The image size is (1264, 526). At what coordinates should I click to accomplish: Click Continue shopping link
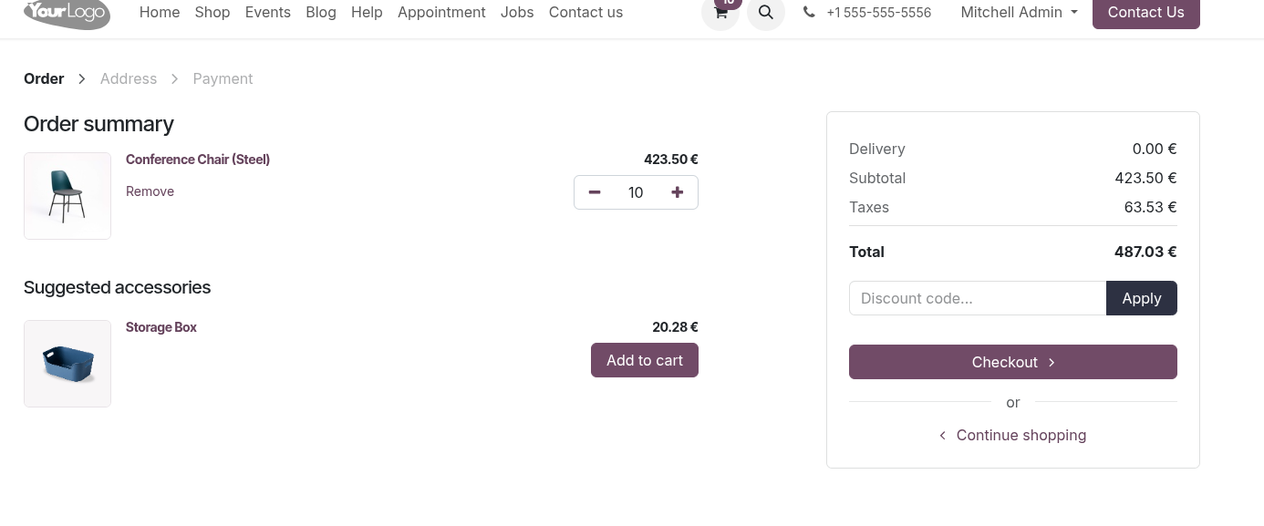click(1013, 436)
